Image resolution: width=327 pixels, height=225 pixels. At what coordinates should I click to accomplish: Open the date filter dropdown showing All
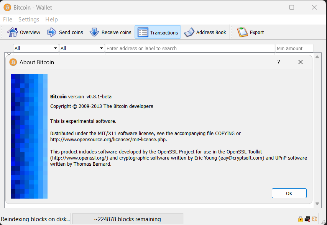[36, 48]
